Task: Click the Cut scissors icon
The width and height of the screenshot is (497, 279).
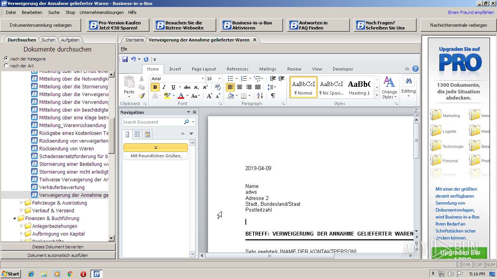Action: pyautogui.click(x=141, y=79)
